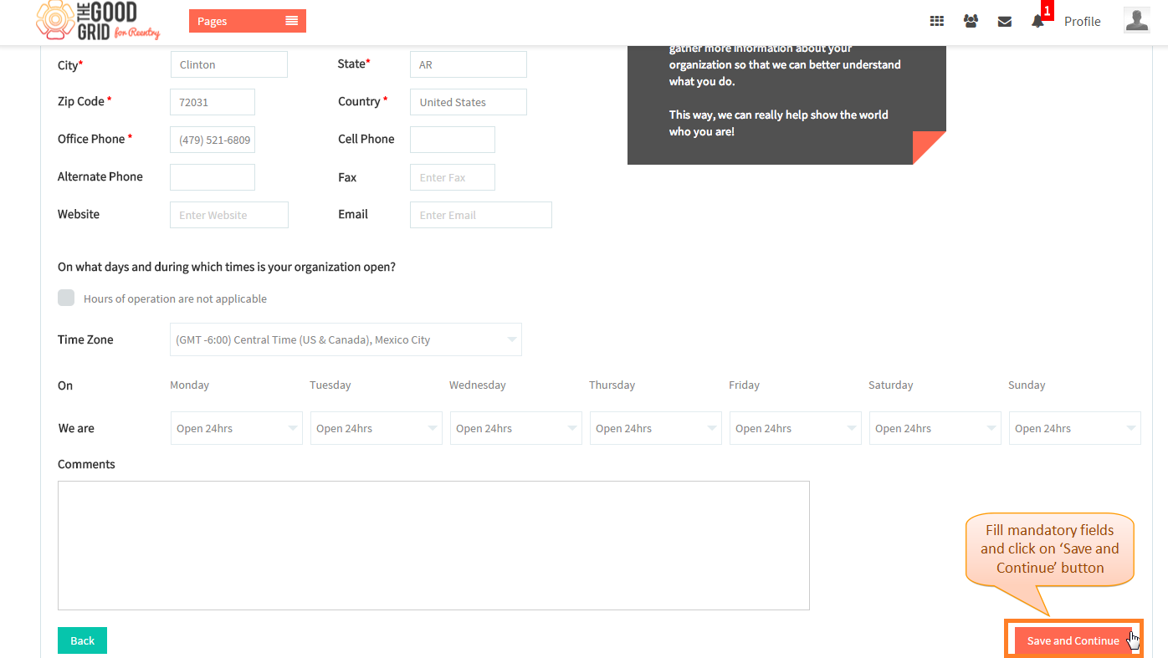Open the apps grid icon in header
This screenshot has height=658, width=1168.
[x=937, y=22]
